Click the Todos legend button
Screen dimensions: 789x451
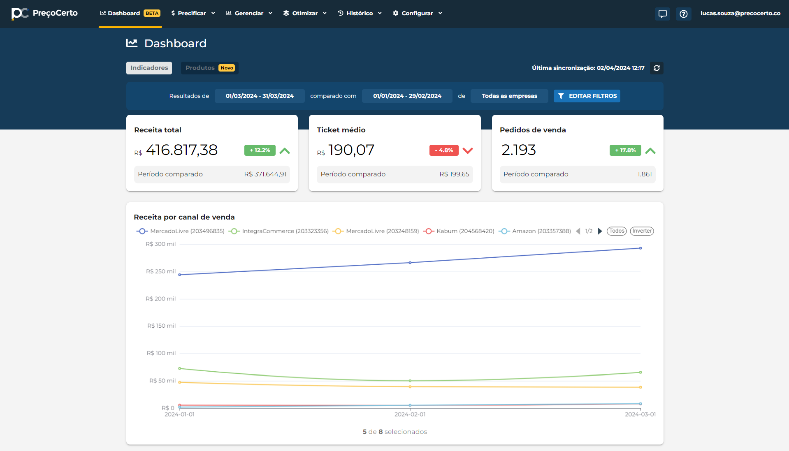[x=617, y=231]
